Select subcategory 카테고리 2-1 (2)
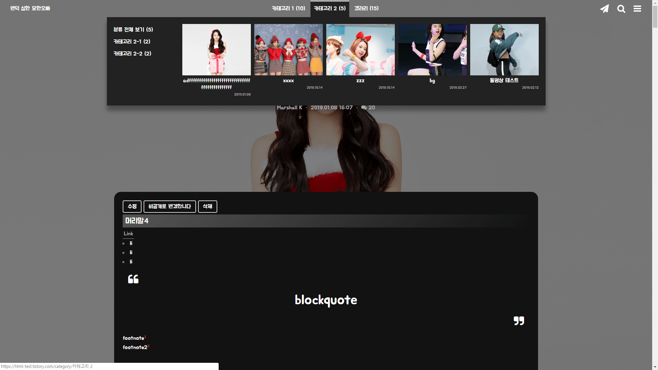Viewport: 658px width, 370px height. [x=132, y=41]
